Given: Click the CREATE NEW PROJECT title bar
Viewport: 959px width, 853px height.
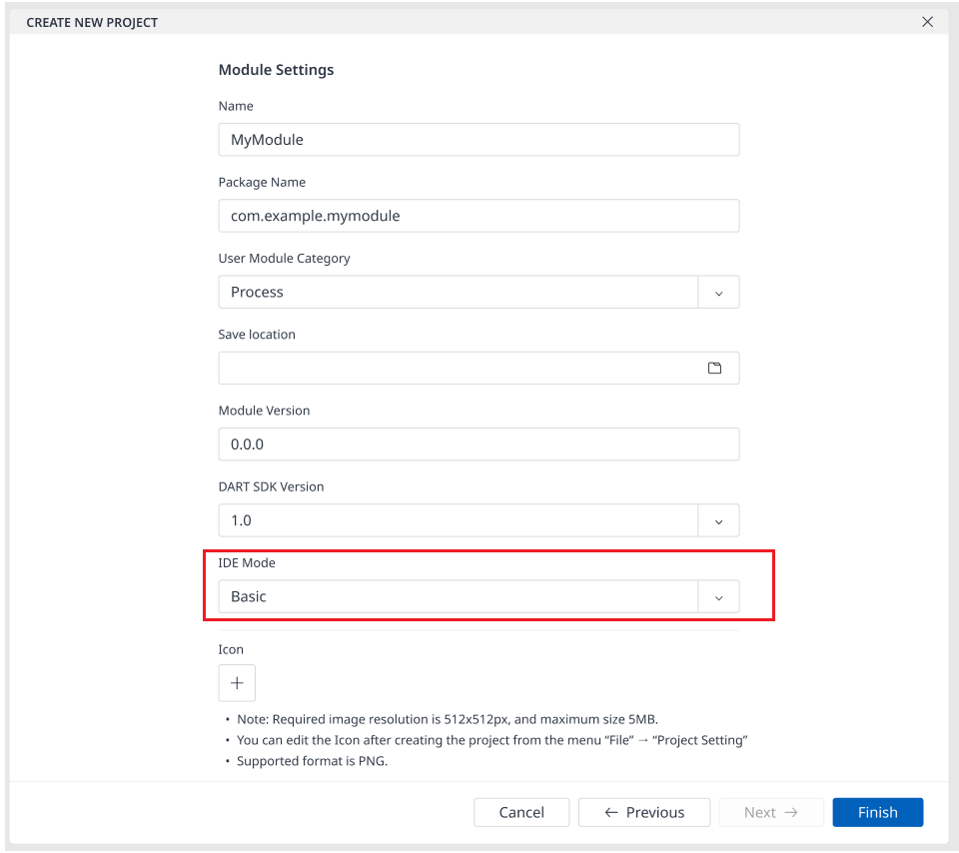Looking at the screenshot, I should pos(92,23).
